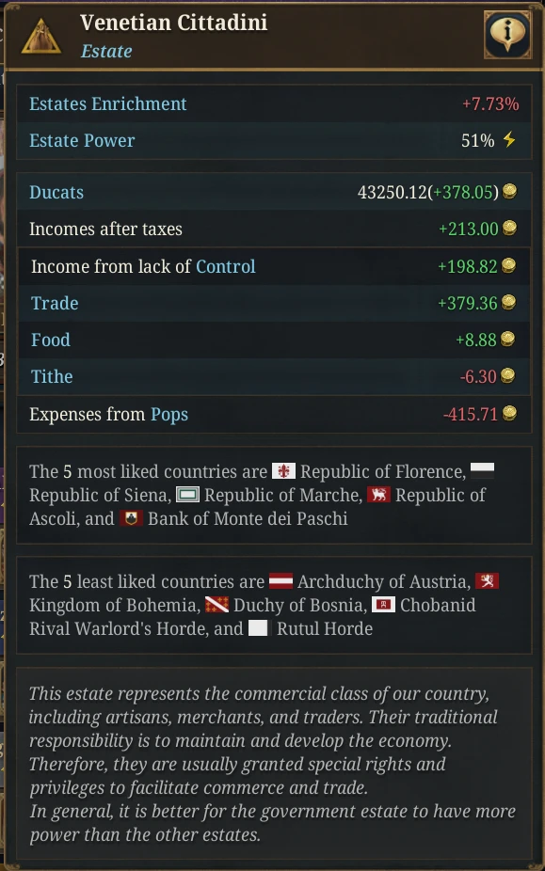This screenshot has width=545, height=871.
Task: Click the Archduchy of Austria flag
Action: pos(281,581)
